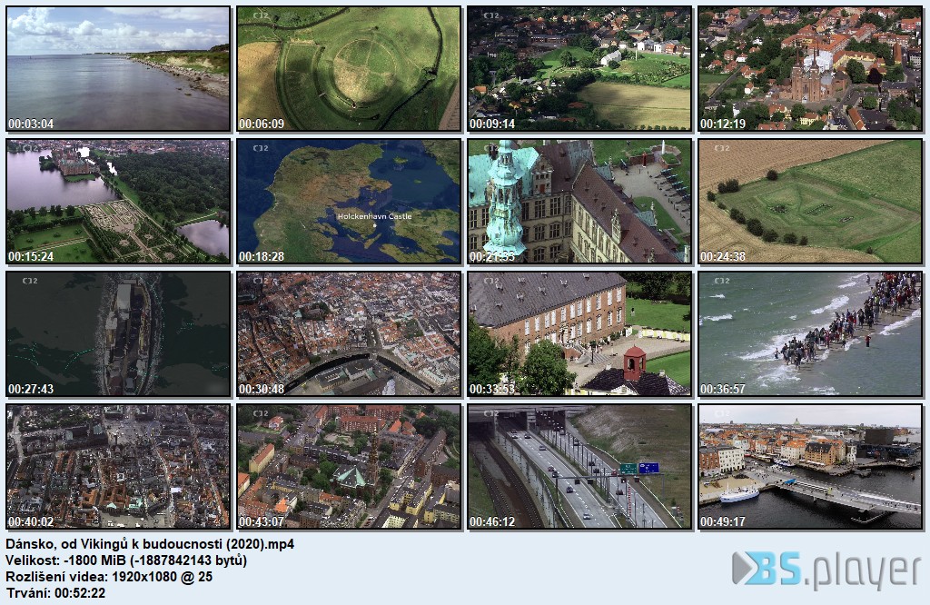Choose the city aerial thumbnail at 00:30:48
This screenshot has height=605, width=930.
349,334
